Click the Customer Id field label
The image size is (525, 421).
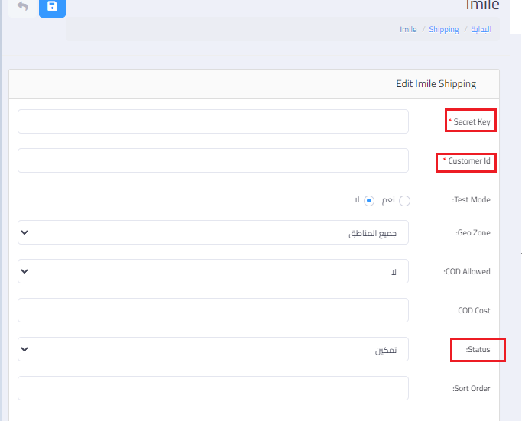point(468,161)
